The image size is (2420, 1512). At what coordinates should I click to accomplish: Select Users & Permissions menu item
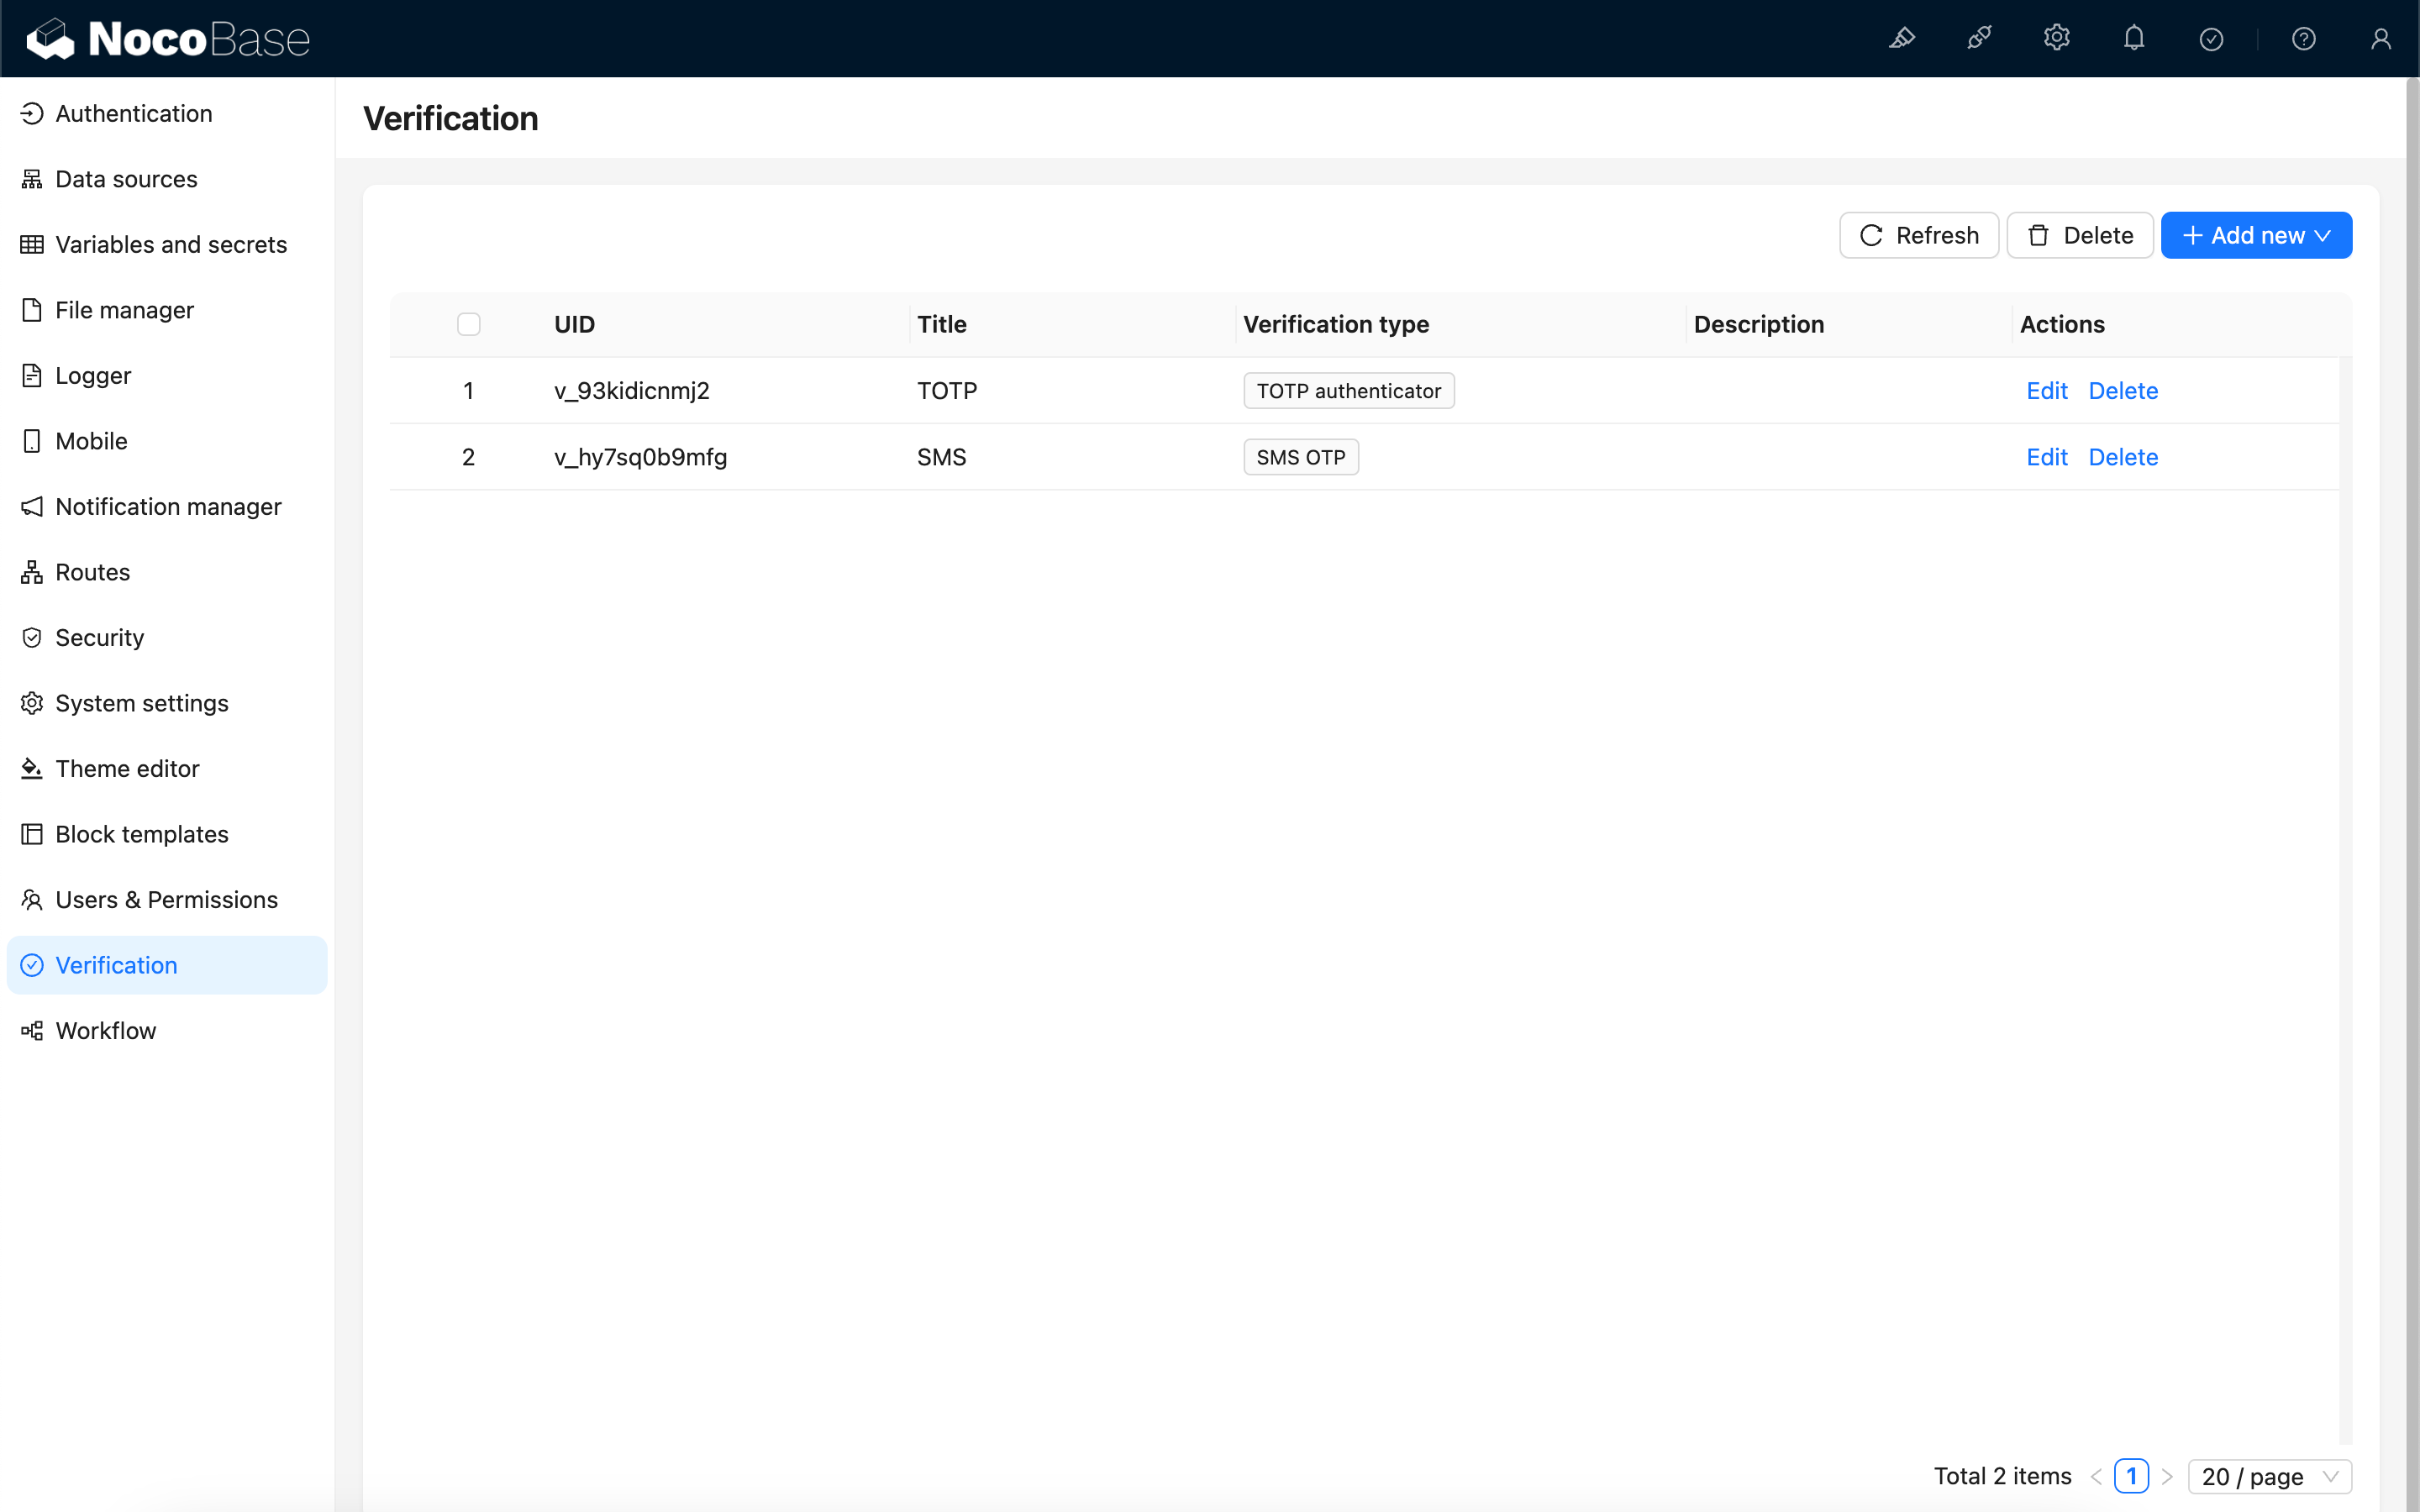click(x=166, y=899)
